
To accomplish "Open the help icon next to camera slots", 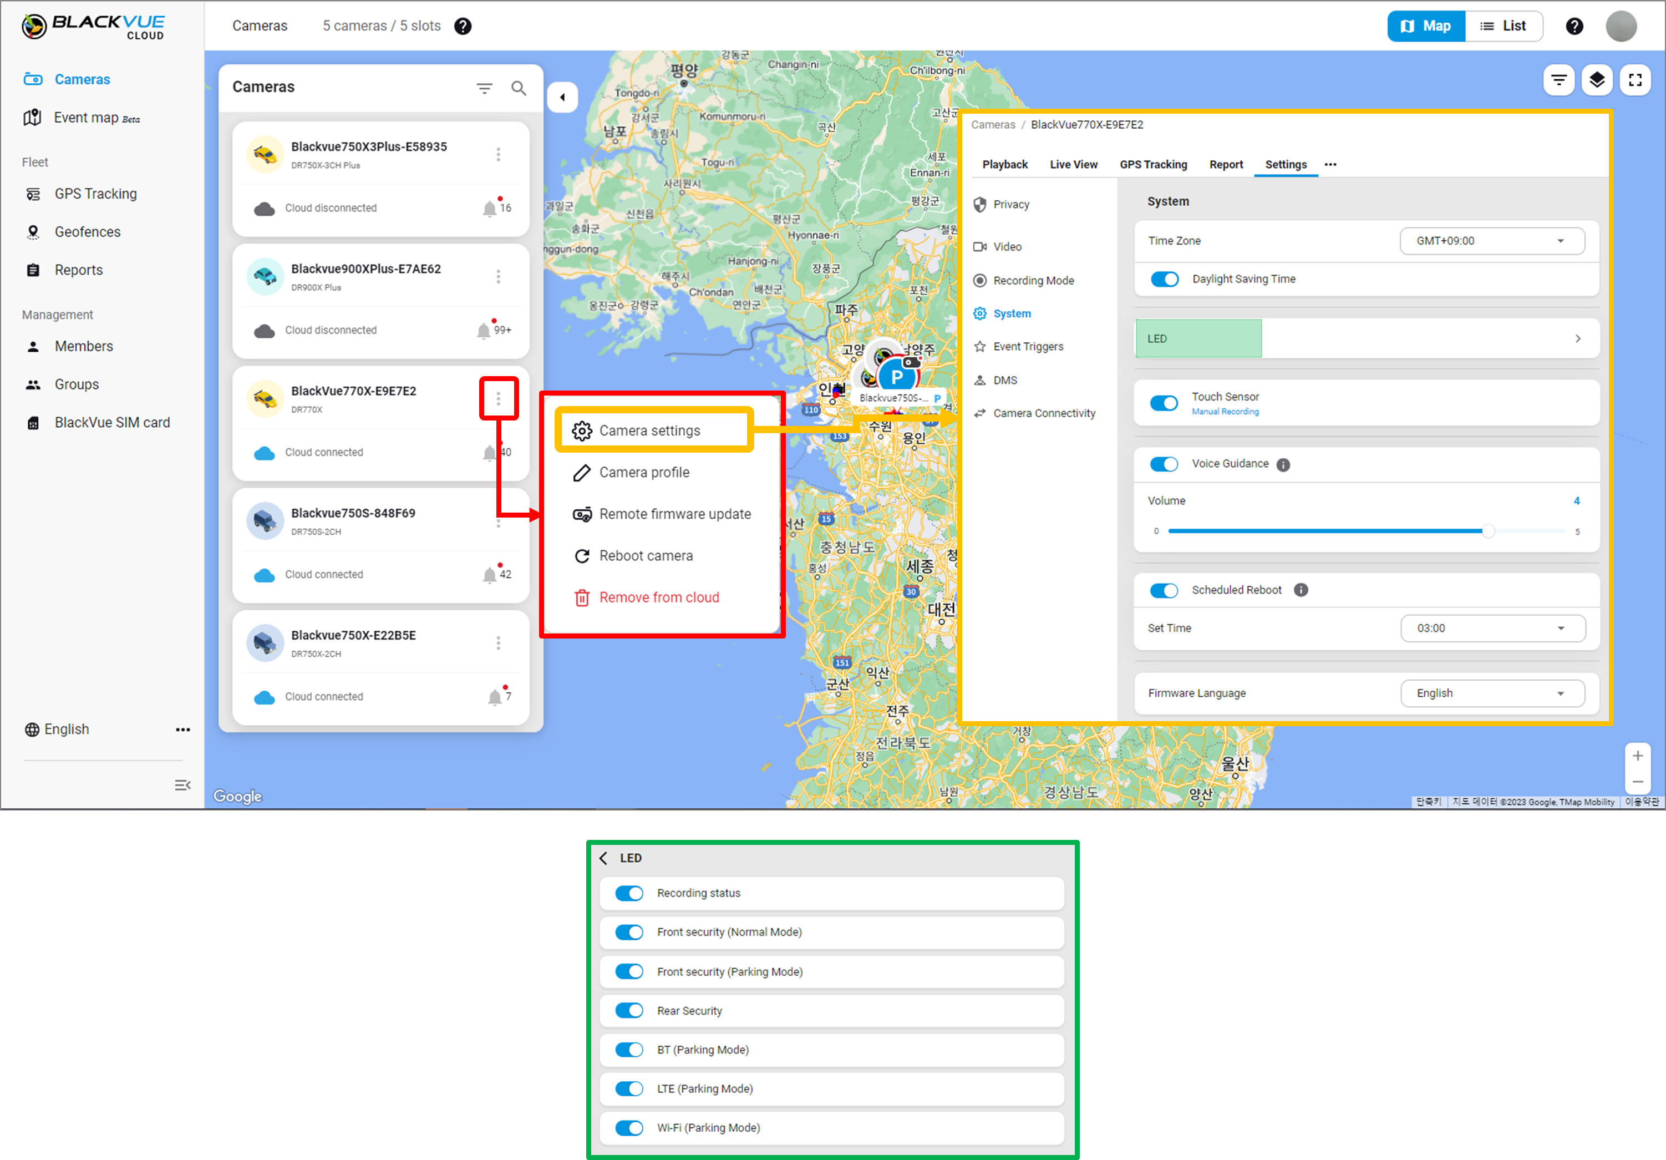I will (462, 26).
